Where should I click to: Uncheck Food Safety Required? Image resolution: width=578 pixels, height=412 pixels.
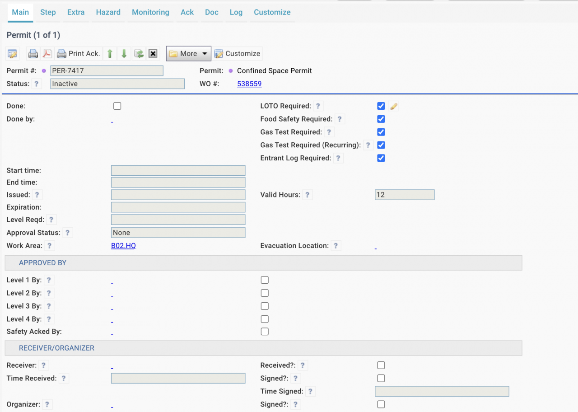381,119
